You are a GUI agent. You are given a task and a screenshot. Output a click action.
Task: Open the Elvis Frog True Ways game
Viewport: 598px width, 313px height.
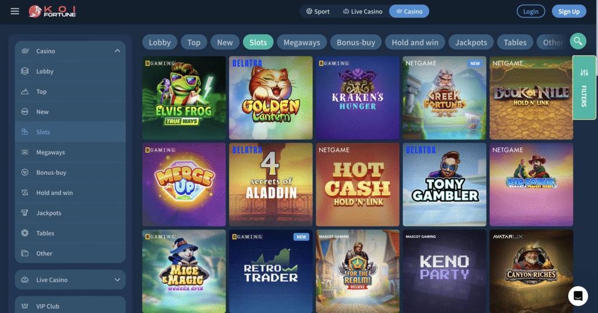tap(184, 98)
